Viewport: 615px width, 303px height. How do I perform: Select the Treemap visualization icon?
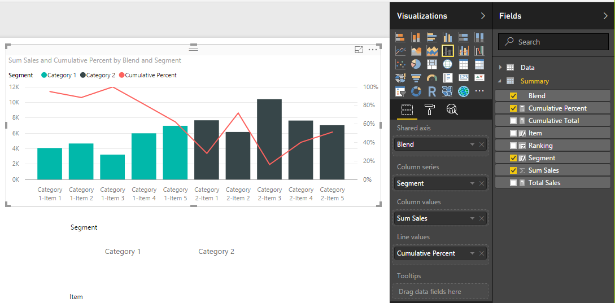[432, 64]
